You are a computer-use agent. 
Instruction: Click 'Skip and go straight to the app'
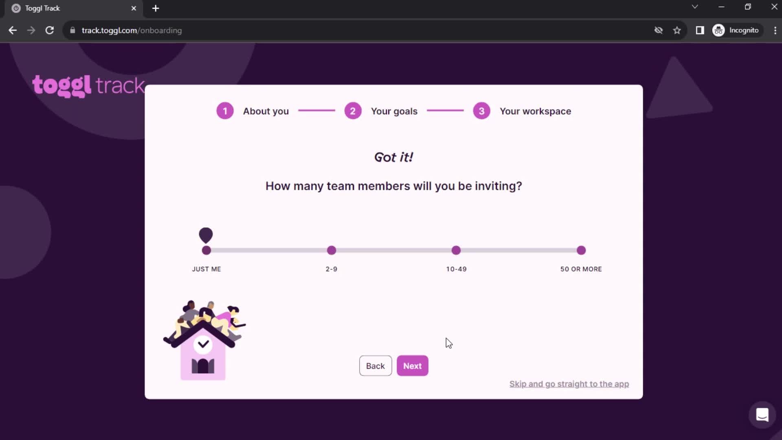tap(569, 384)
